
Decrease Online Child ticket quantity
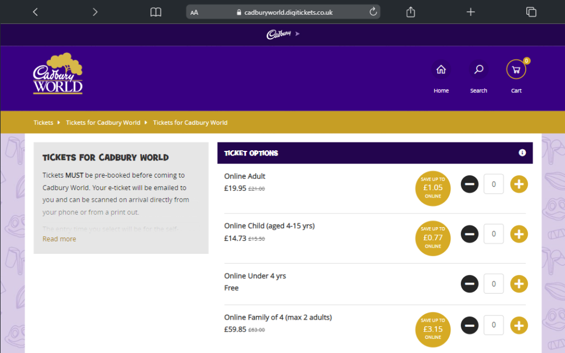[469, 234]
